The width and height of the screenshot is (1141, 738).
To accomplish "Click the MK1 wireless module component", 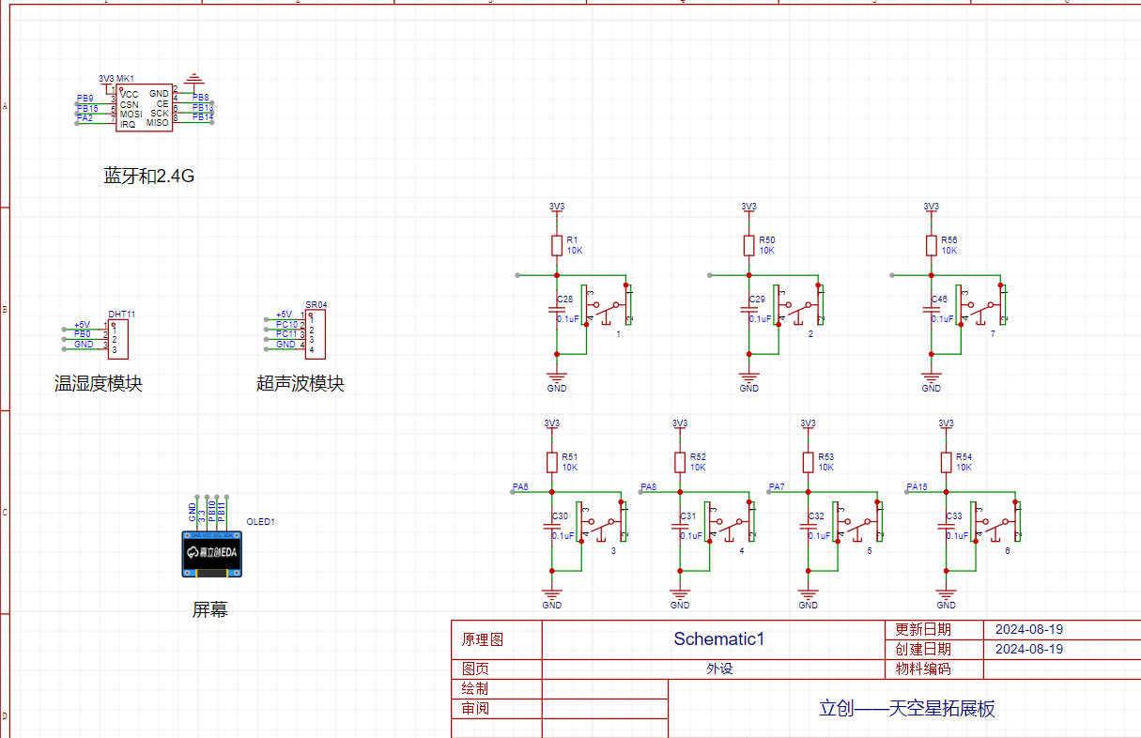I will pos(144,107).
